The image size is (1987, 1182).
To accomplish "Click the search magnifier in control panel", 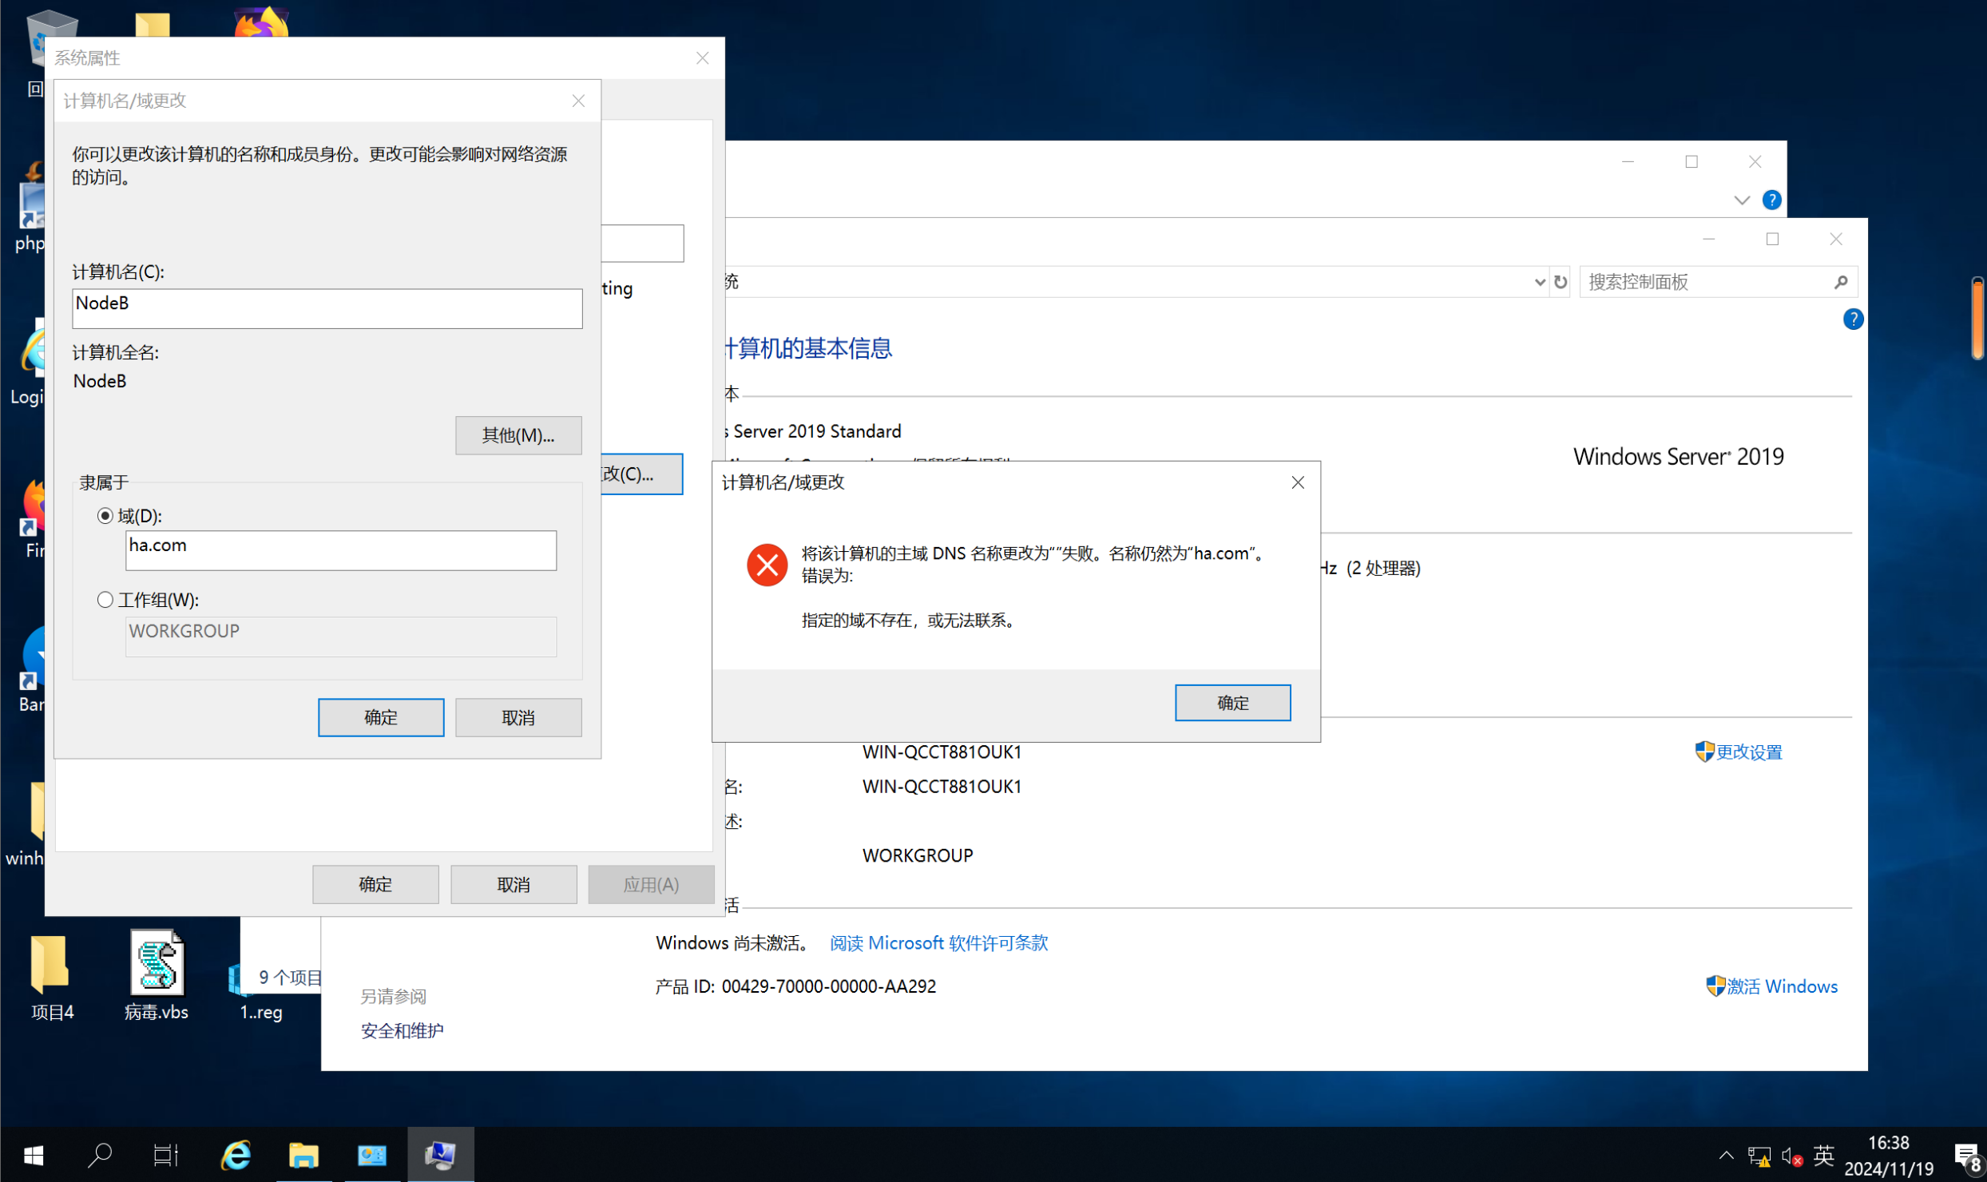I will 1840,282.
